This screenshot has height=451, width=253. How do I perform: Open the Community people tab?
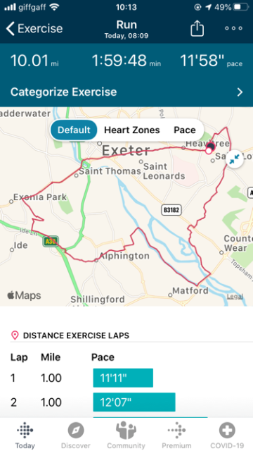126,435
